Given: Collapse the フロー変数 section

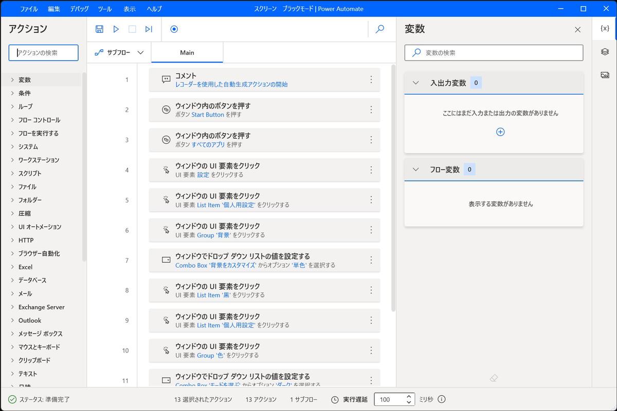Looking at the screenshot, I should (416, 170).
